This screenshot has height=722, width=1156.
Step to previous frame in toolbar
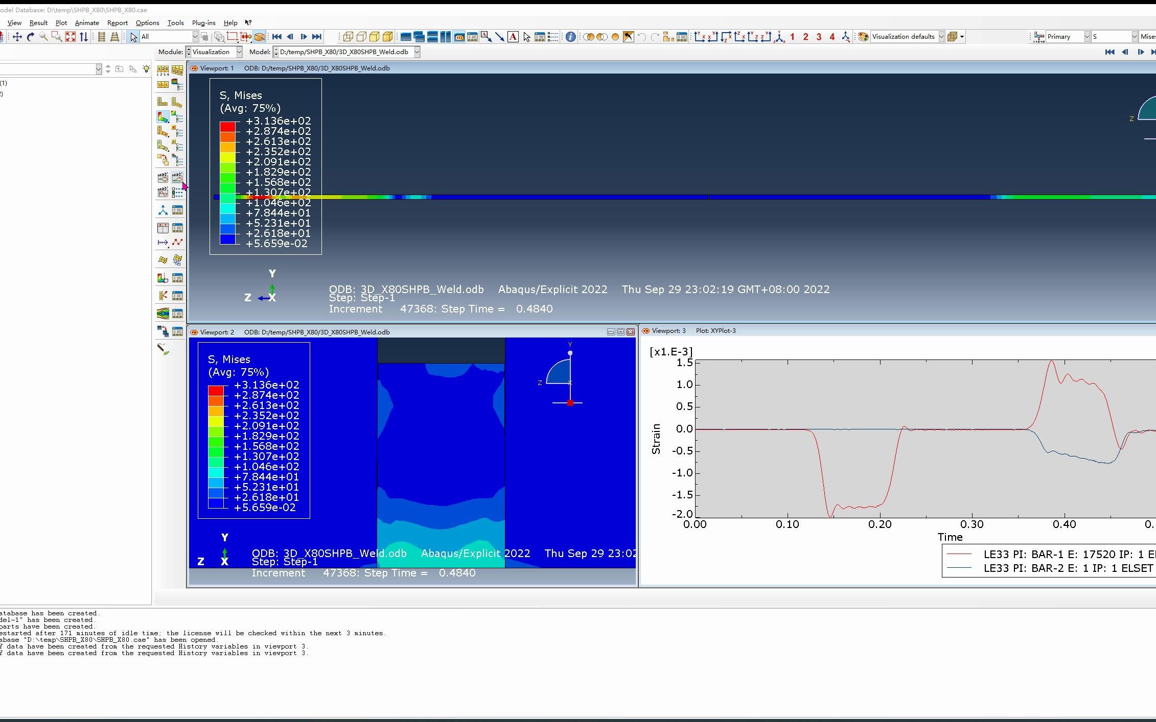coord(290,37)
